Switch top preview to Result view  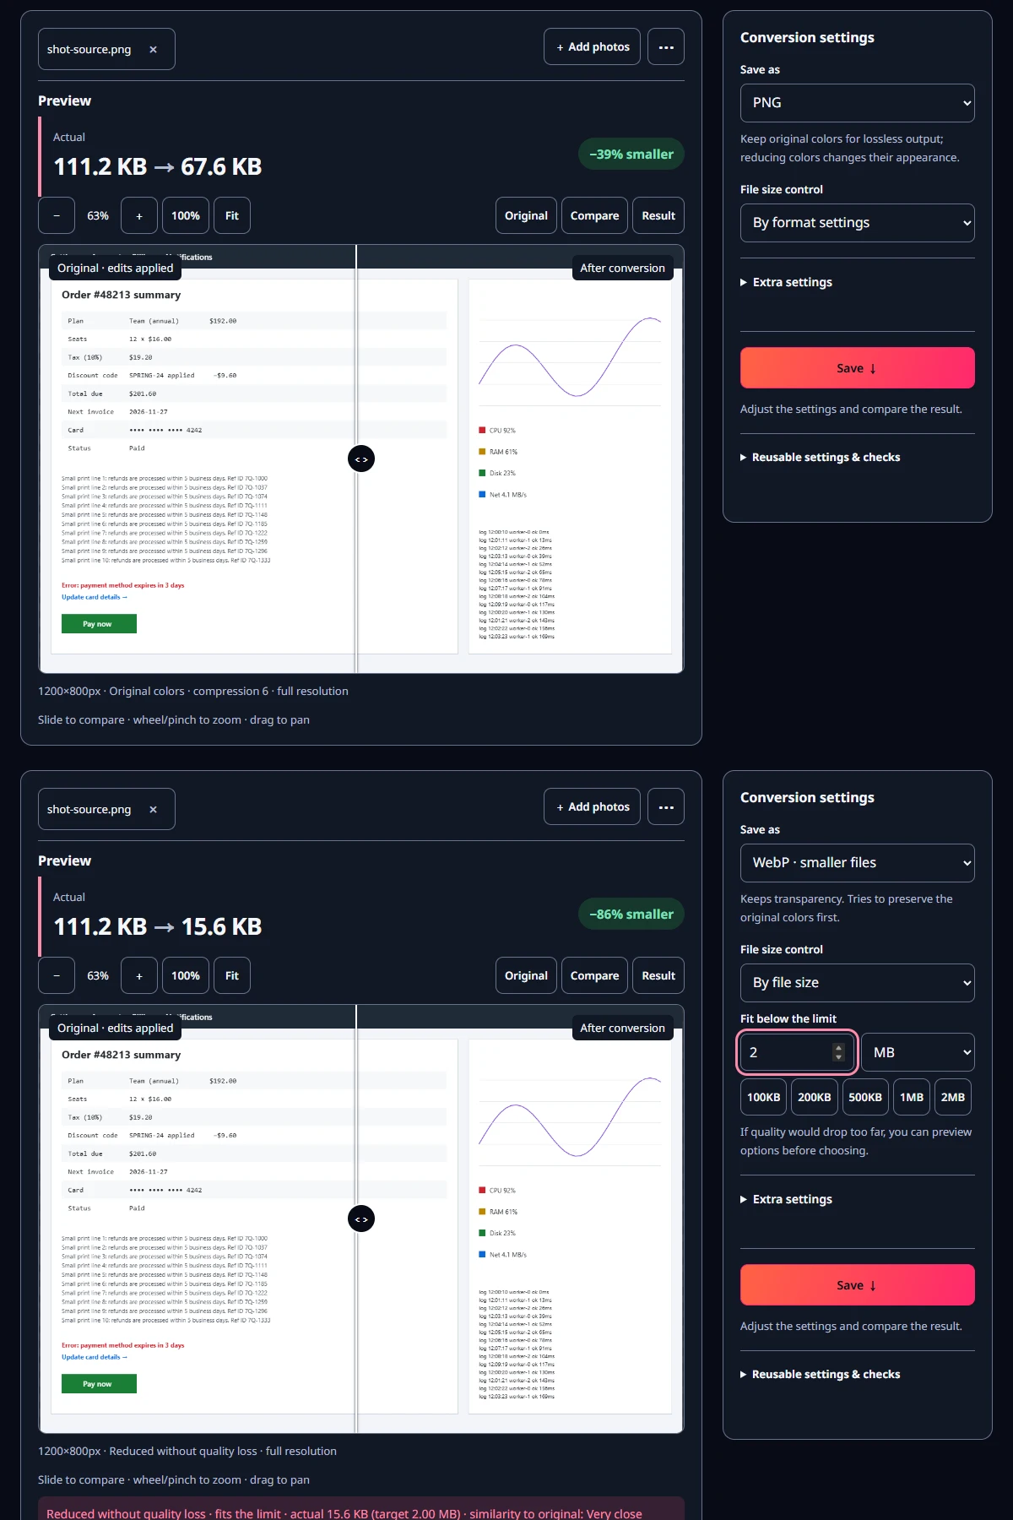pyautogui.click(x=658, y=216)
